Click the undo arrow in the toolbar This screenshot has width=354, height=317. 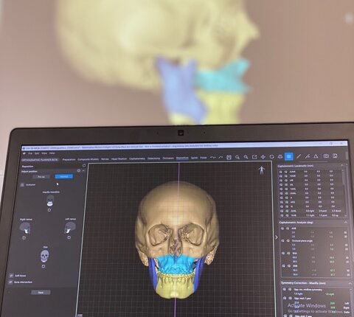213,158
